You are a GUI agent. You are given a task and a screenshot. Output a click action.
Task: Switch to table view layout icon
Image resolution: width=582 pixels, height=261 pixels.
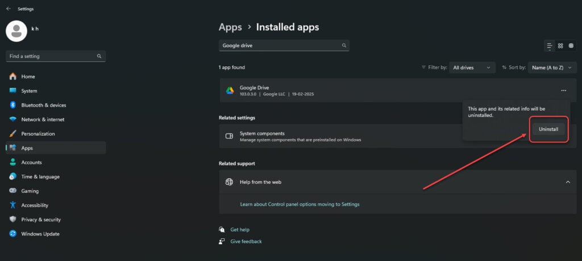click(x=571, y=45)
